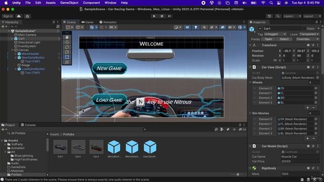
Task: Select Directional Light in Hierarchy
Action: [29, 42]
